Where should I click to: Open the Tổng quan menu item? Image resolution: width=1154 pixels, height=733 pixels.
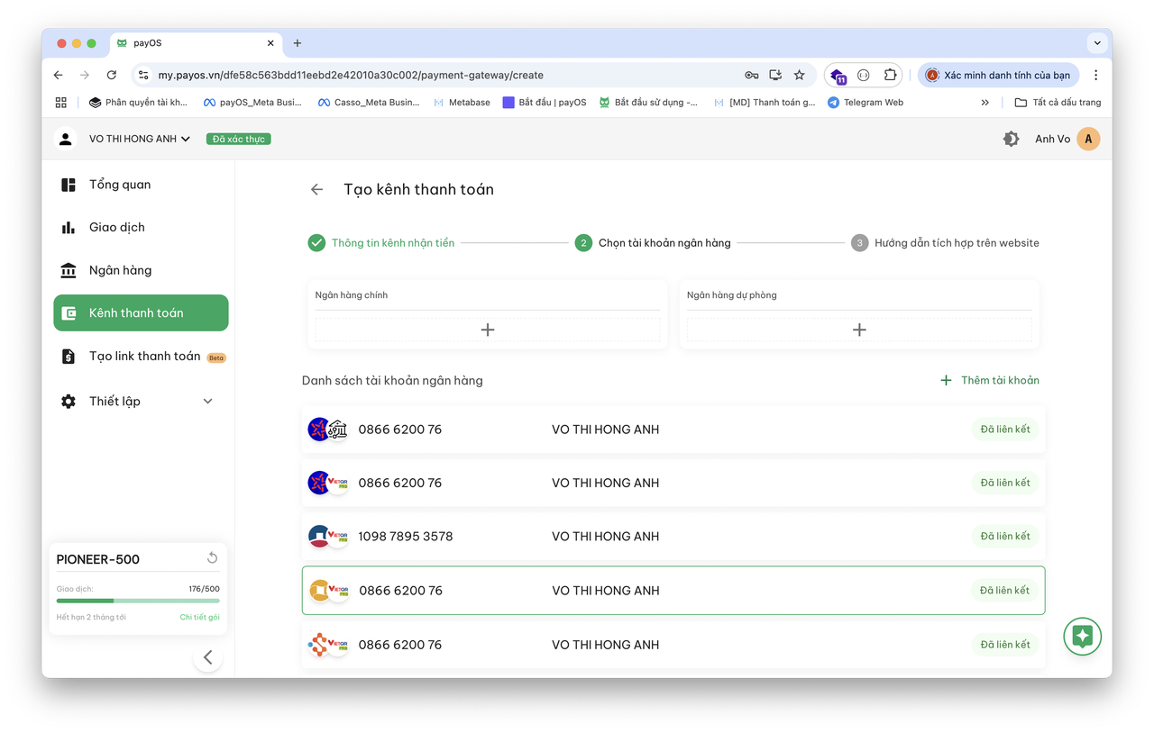[x=141, y=185]
